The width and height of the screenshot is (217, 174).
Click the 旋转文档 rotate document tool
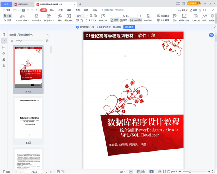coord(103,18)
